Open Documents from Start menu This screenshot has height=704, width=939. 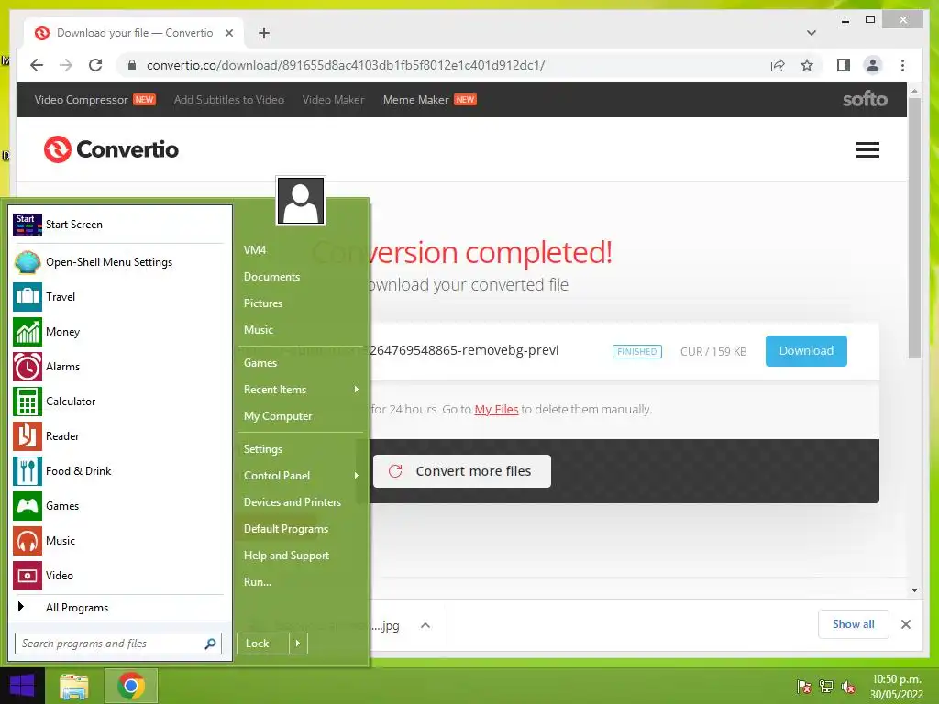271,277
